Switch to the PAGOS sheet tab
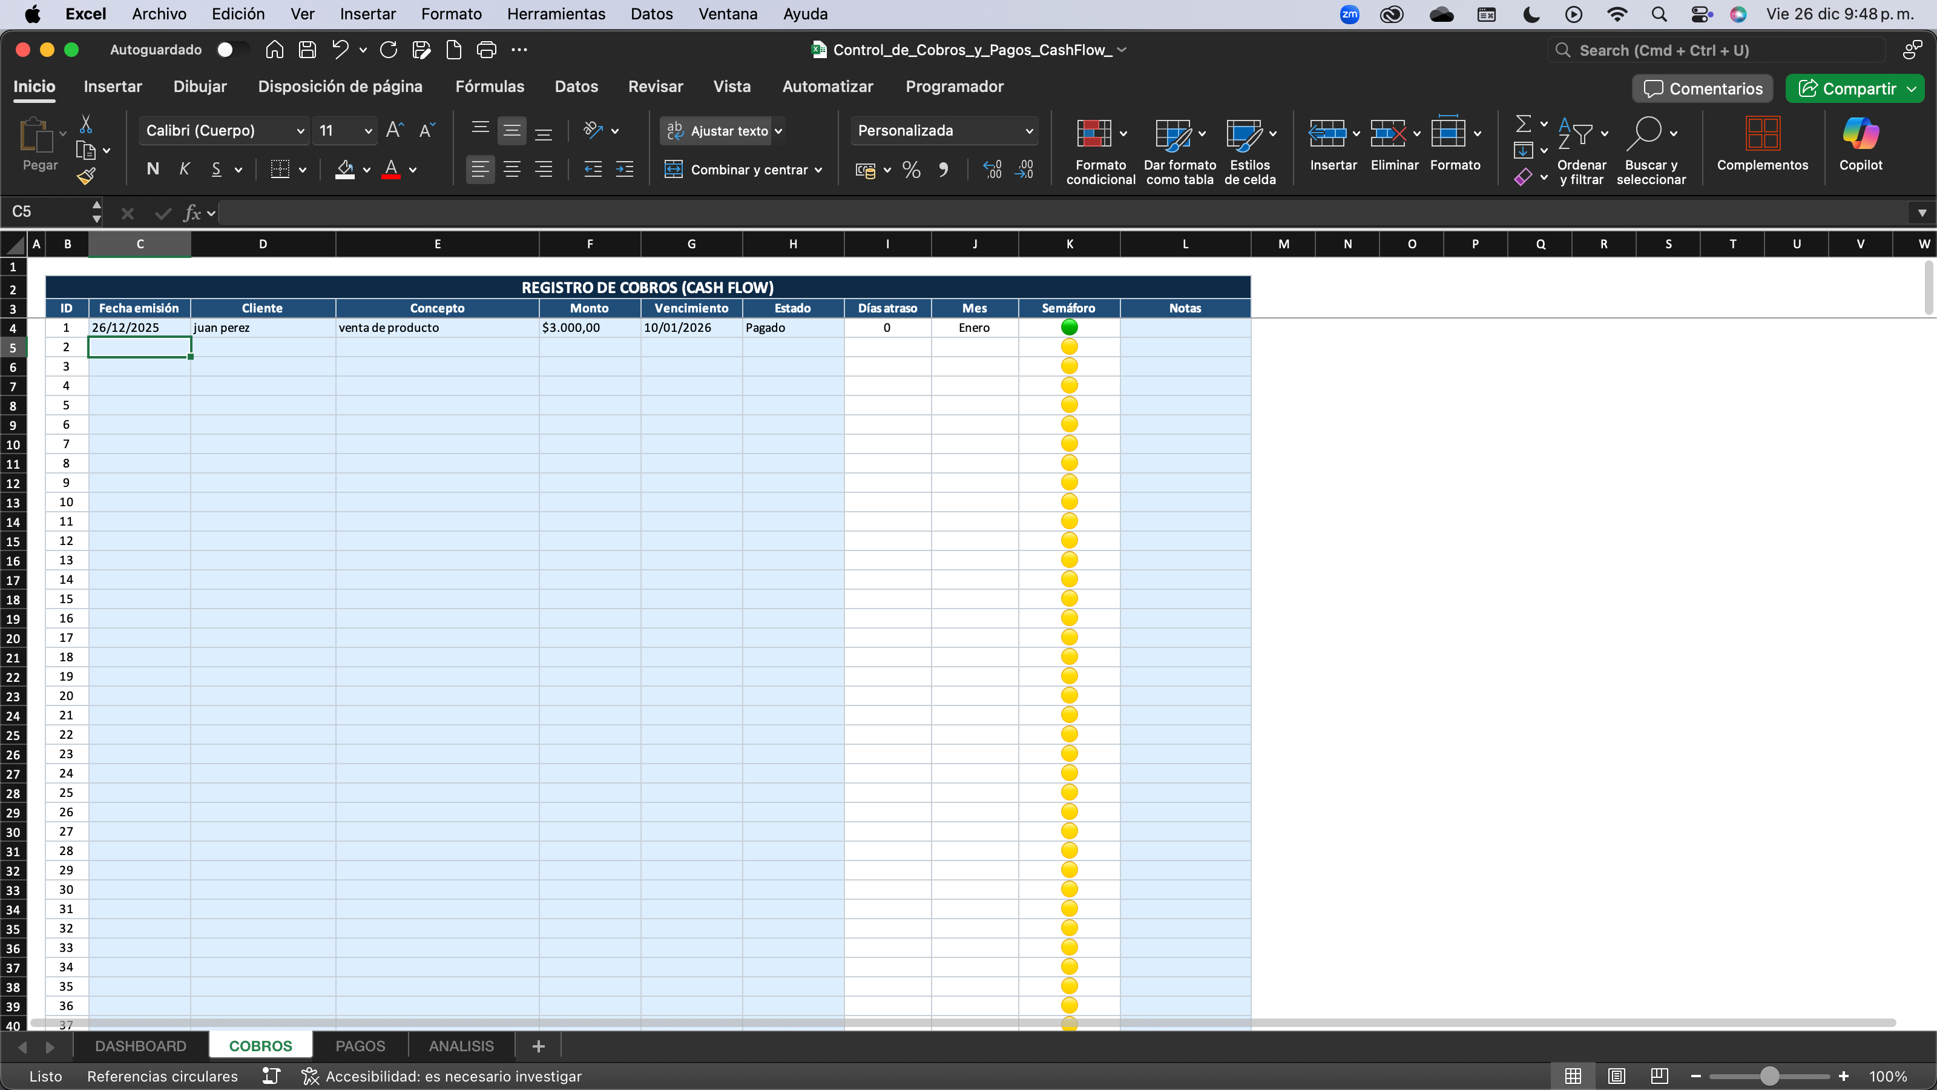 pyautogui.click(x=360, y=1046)
